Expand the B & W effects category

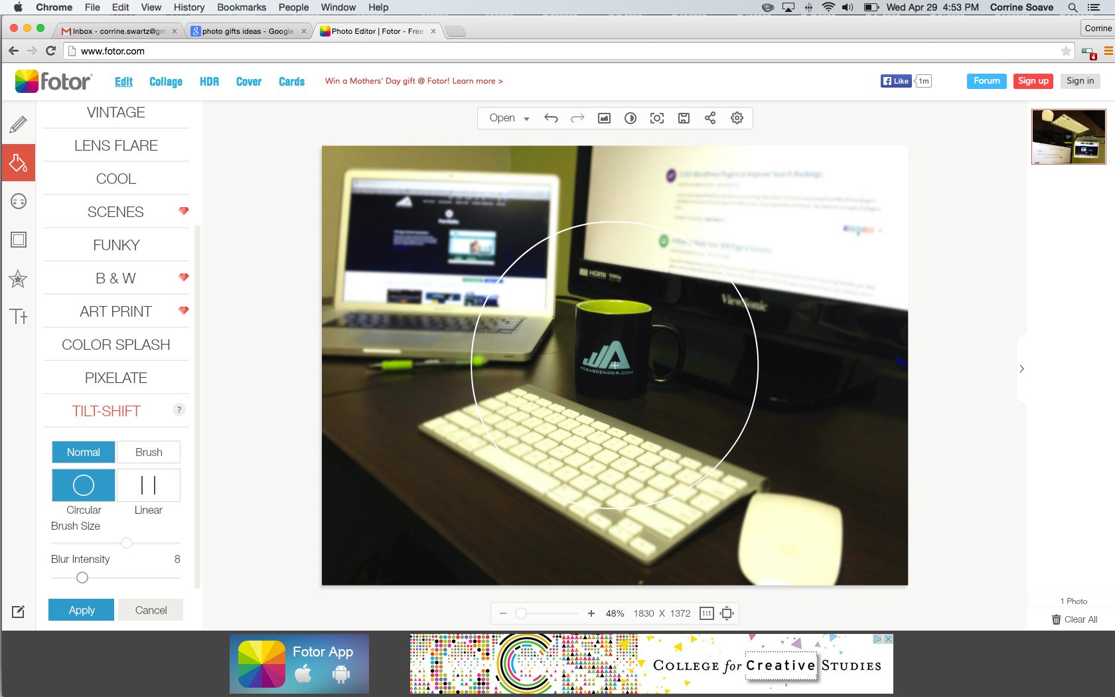coord(116,278)
